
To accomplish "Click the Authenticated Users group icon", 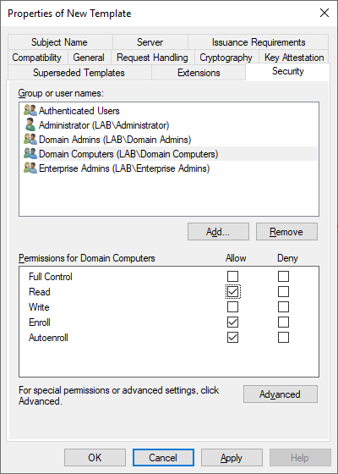I will coord(30,111).
